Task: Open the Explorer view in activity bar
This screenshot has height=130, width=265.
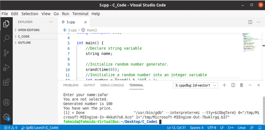Action: [6, 24]
